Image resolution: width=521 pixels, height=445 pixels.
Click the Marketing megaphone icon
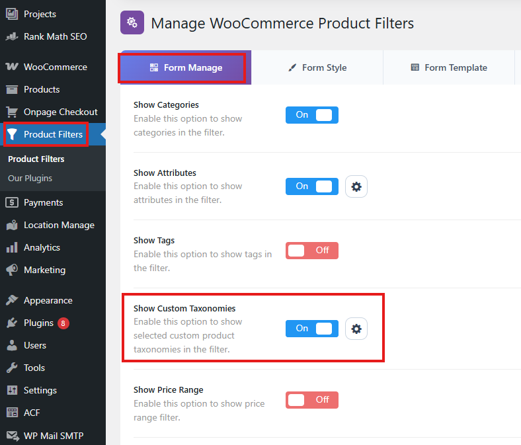tap(12, 270)
